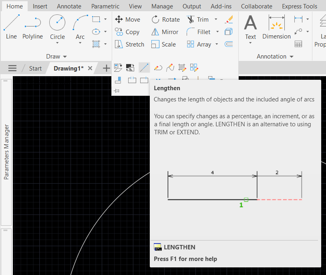The width and height of the screenshot is (326, 275).
Task: Click the Erase tool icon
Action: click(229, 19)
